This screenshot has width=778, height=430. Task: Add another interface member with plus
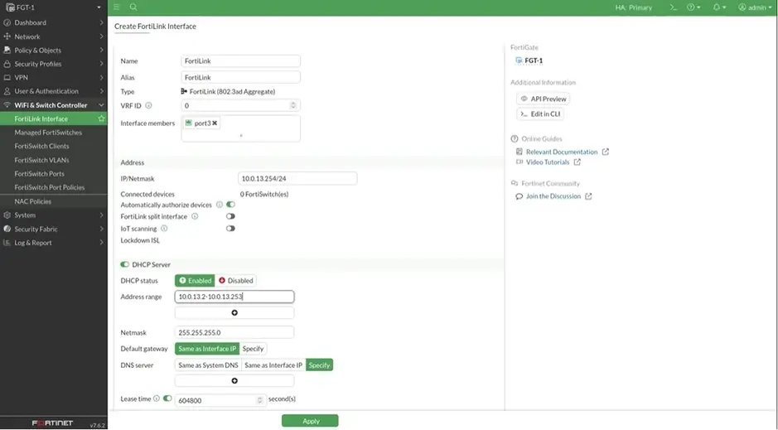click(241, 135)
